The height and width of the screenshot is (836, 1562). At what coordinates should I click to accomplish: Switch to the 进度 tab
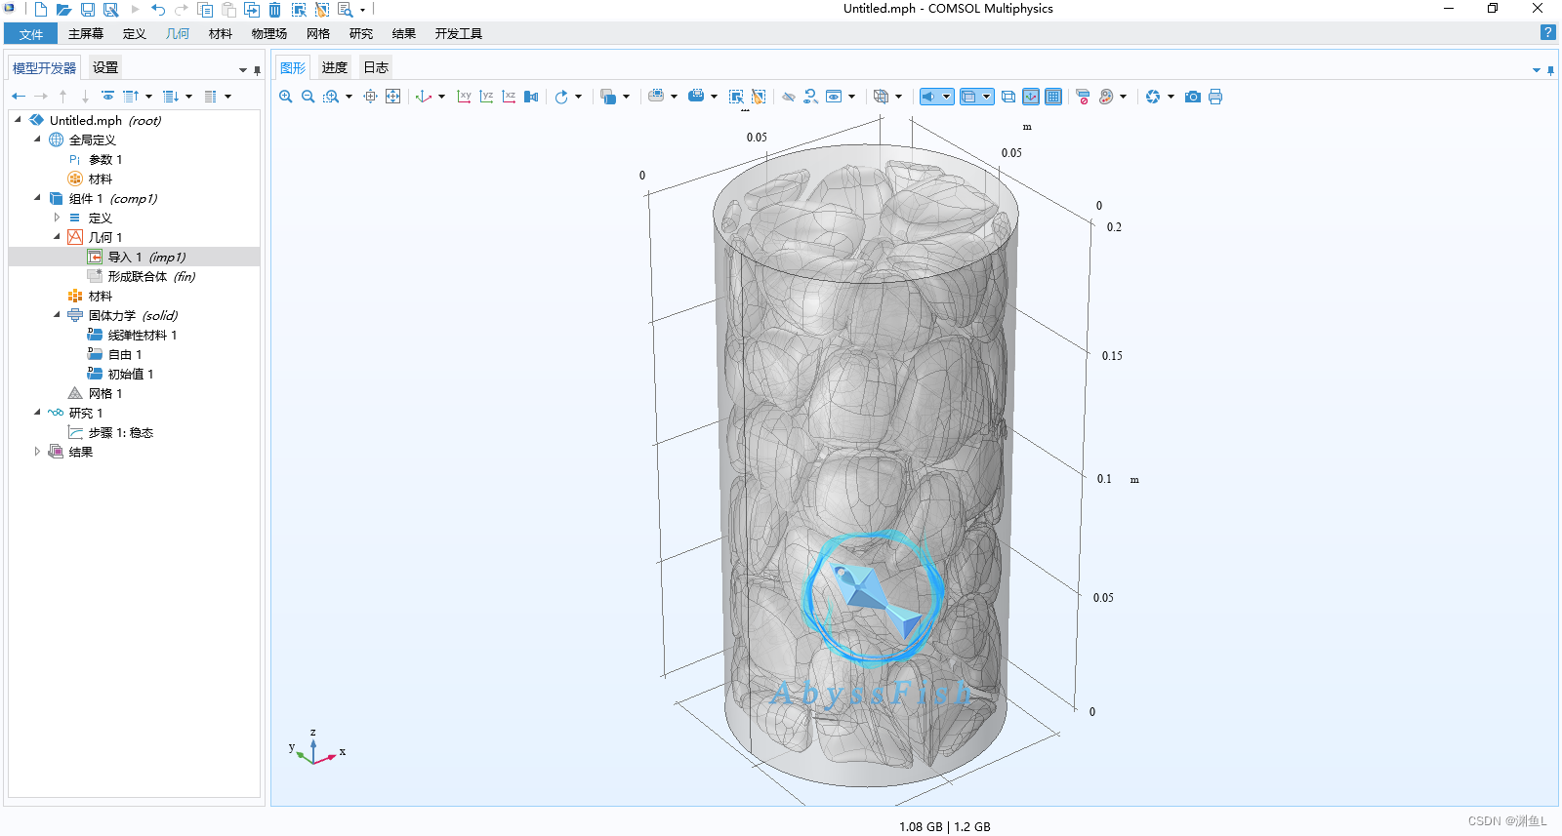pyautogui.click(x=335, y=67)
